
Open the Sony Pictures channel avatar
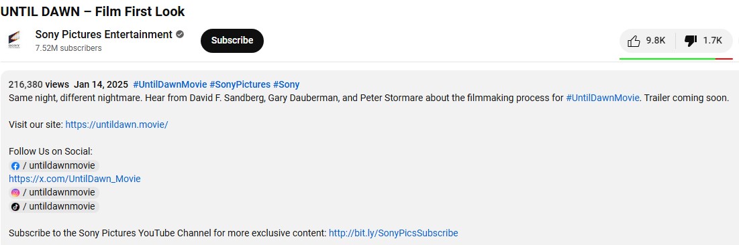click(14, 40)
